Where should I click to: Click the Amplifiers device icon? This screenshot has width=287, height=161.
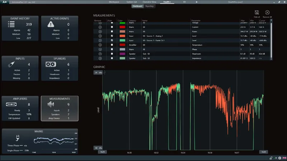pos(11,104)
